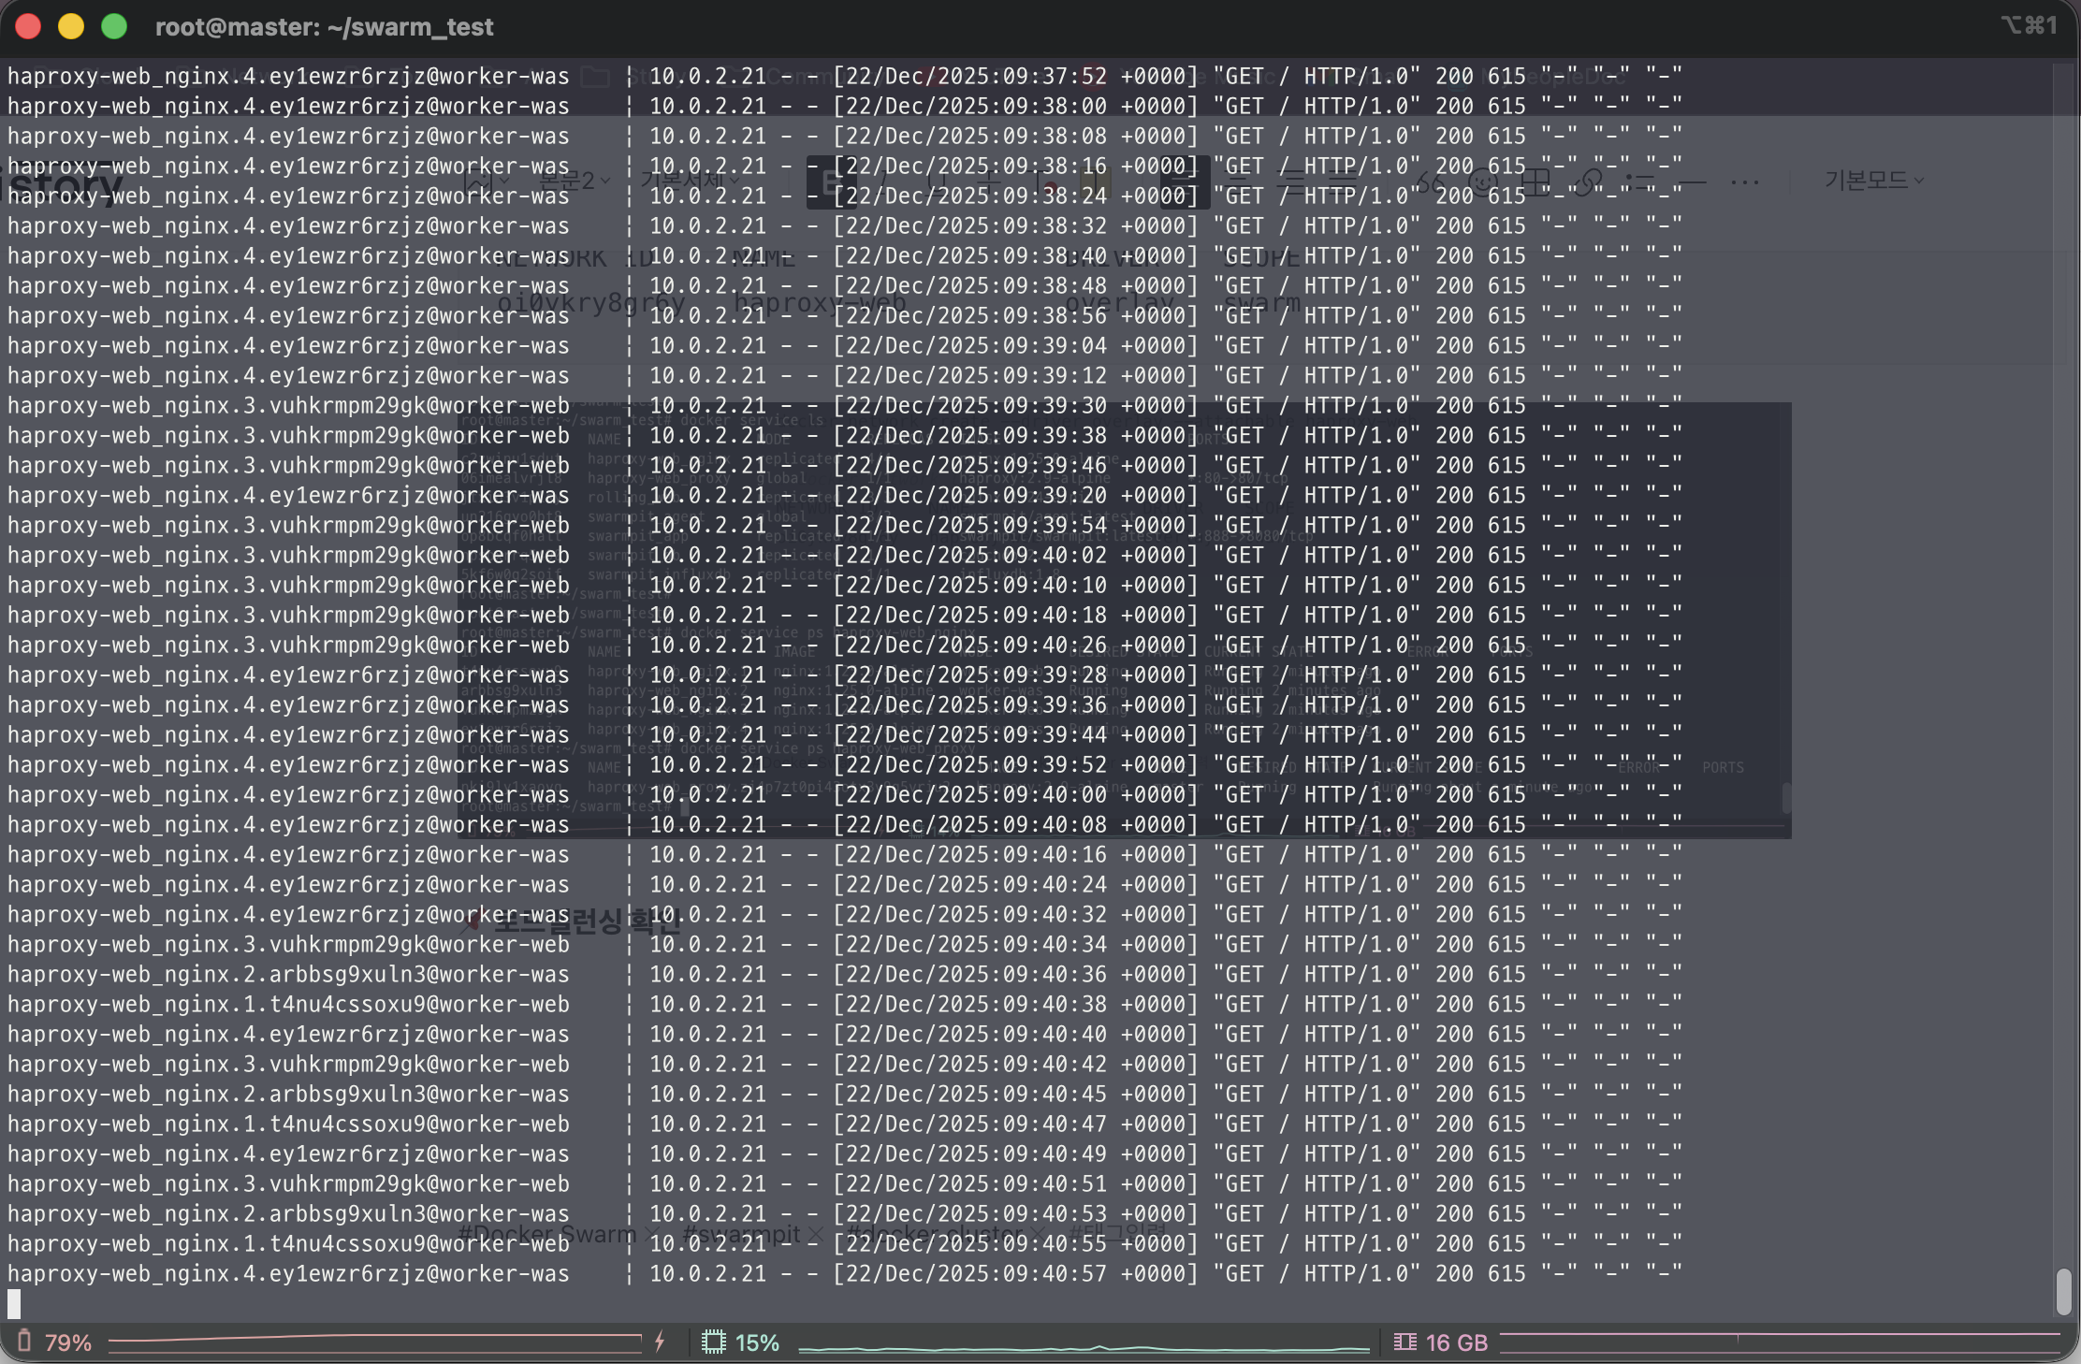Click task name nginx.4.ey1ewzr6rzjz on the 09:40:57 line

pyautogui.click(x=295, y=1273)
